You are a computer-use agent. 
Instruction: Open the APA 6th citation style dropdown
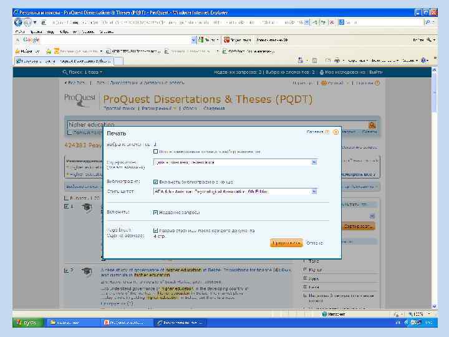[x=235, y=192]
